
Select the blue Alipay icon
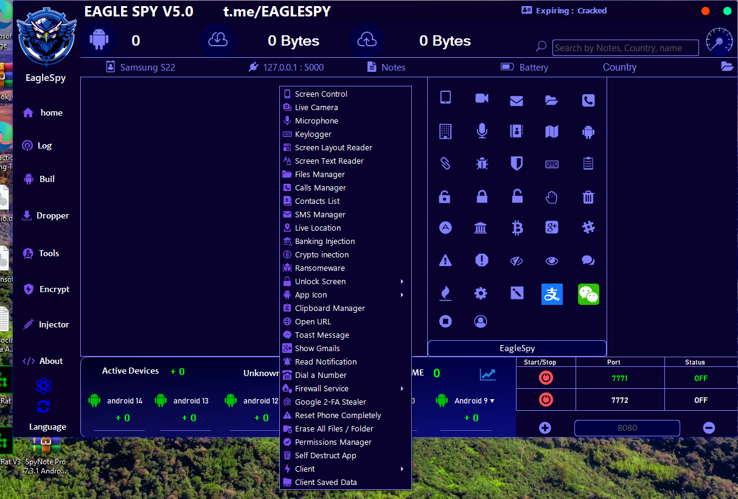point(552,295)
